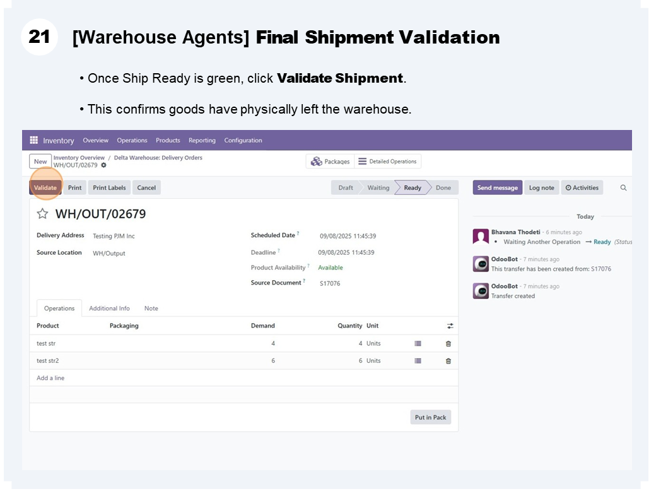Click Add a line in operations table
This screenshot has height=501, width=656.
(x=50, y=378)
